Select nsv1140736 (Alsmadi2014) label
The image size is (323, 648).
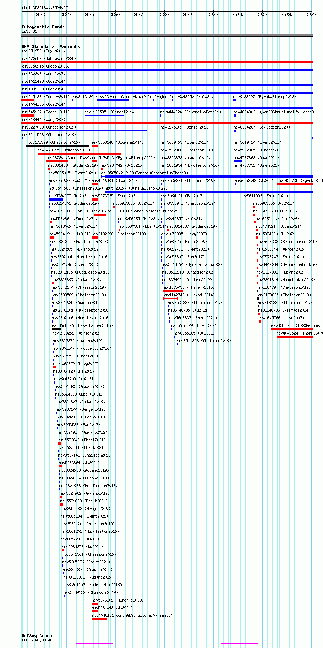pyautogui.click(x=285, y=310)
